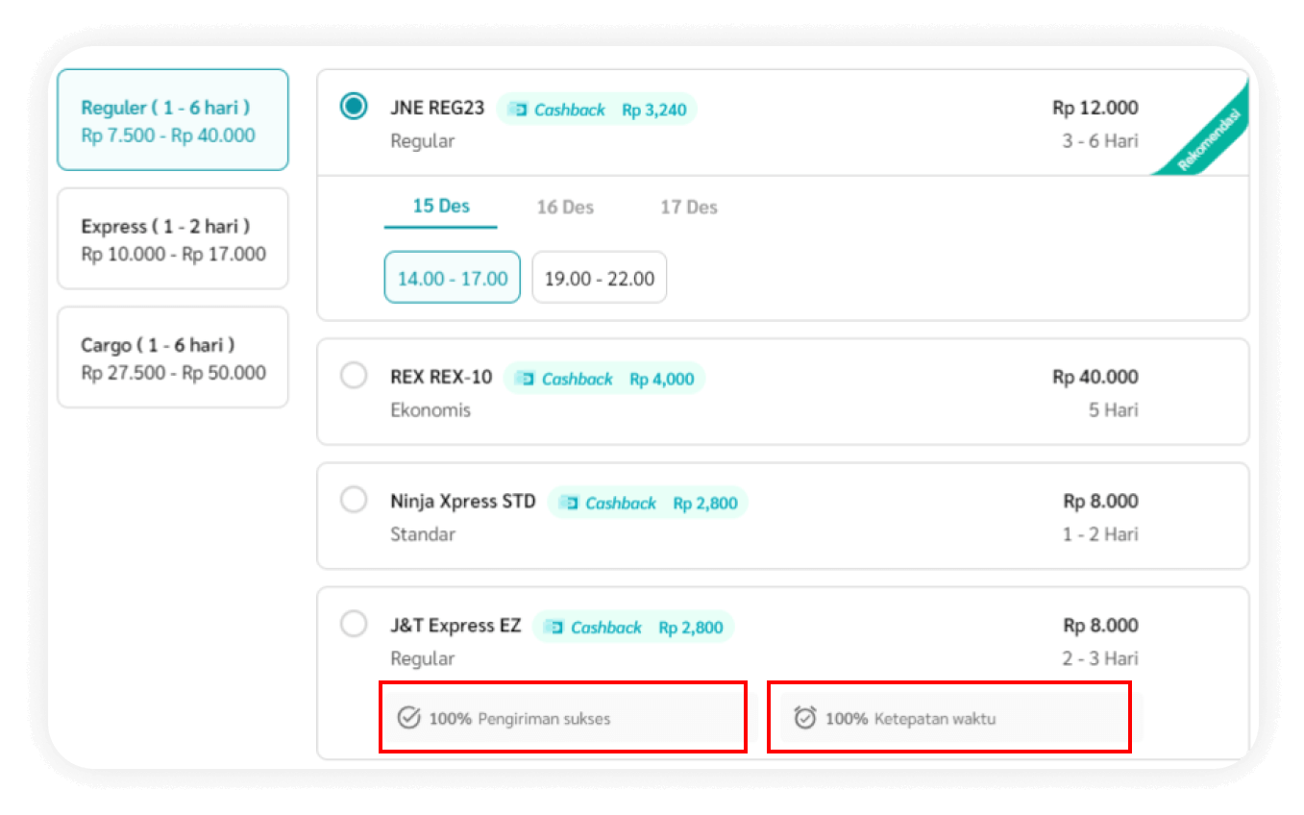Click the 2 - 3 Hari delivery estimate
Screen dimensions: 1304x815
1100,659
